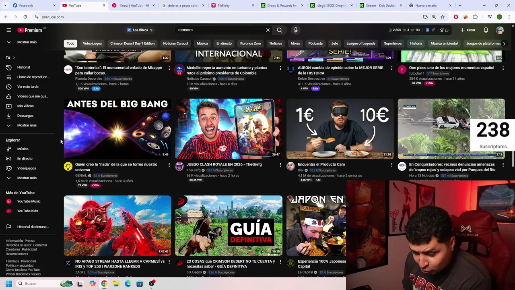Open the GUÍA DEFINITIVA thumbnail
Viewport: 515px width, 290px height.
click(x=229, y=226)
